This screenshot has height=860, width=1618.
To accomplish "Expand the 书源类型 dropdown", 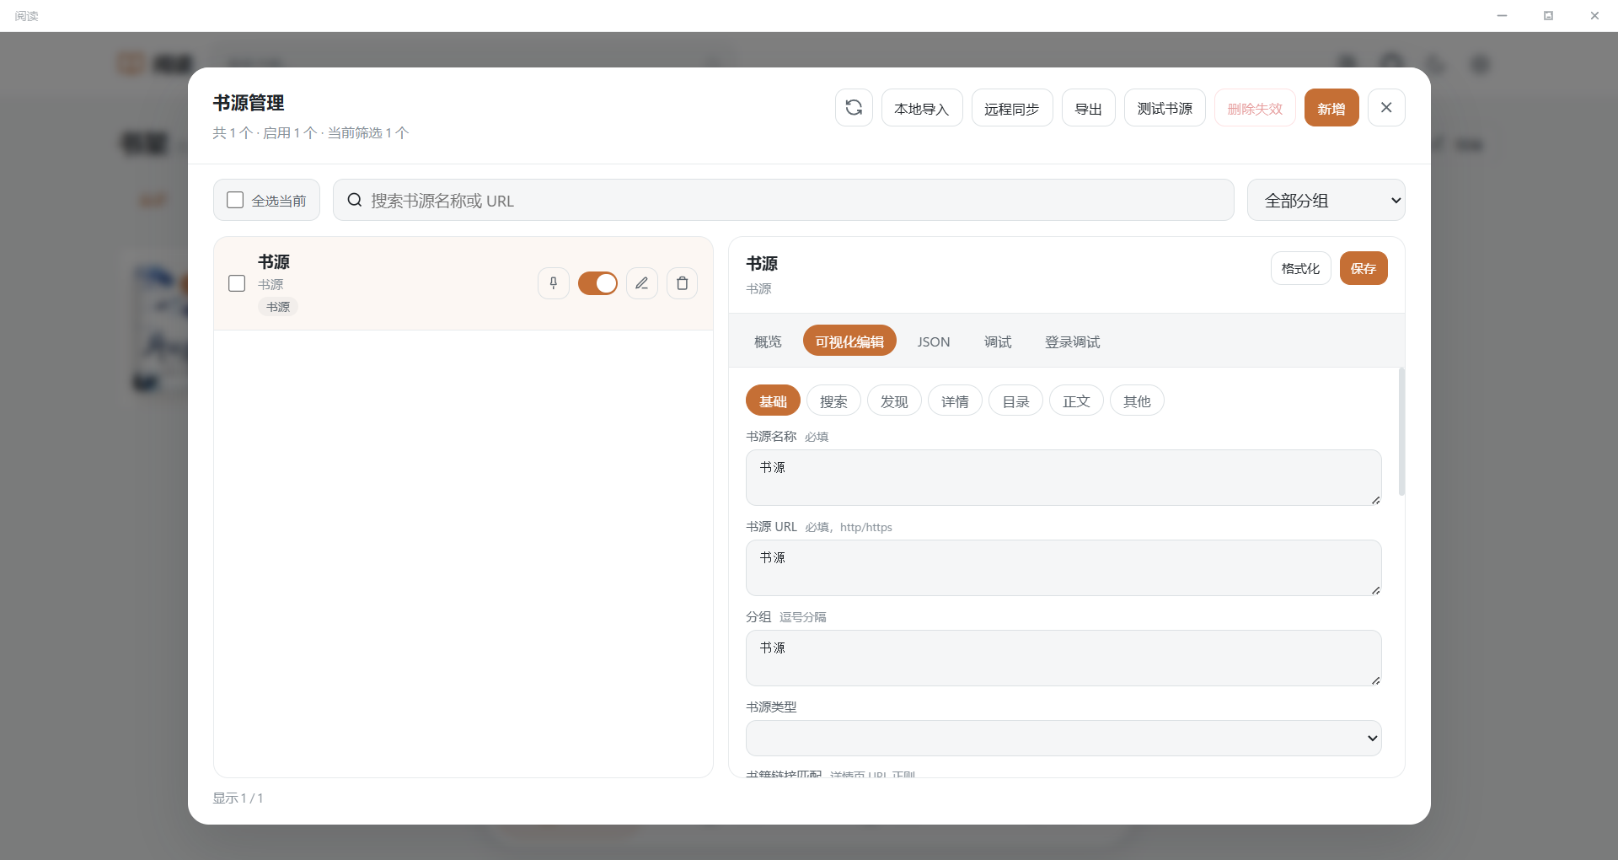I will [1063, 739].
